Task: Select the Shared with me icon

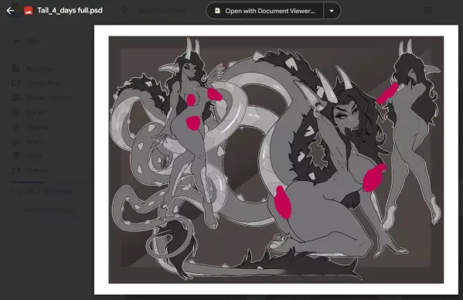Action: [15, 97]
